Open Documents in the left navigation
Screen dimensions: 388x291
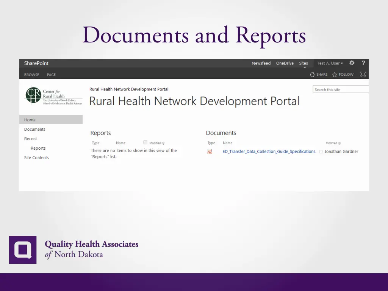[x=34, y=129]
